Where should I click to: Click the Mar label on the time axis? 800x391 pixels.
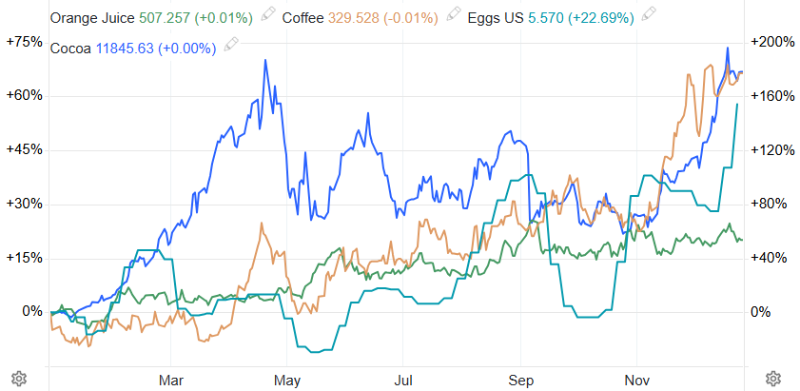(171, 380)
